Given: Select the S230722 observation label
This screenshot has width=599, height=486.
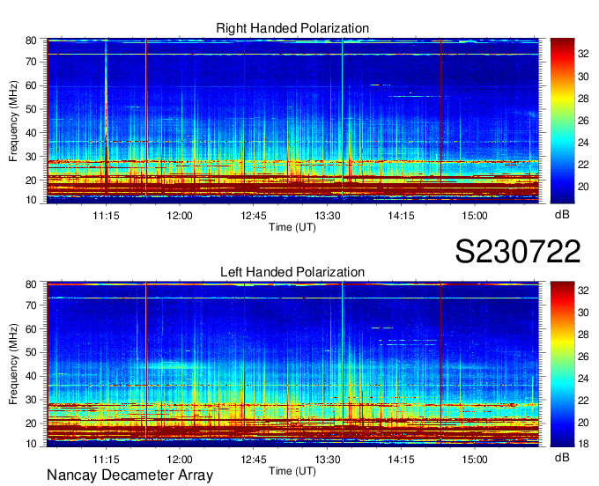Looking at the screenshot, I should click(518, 252).
